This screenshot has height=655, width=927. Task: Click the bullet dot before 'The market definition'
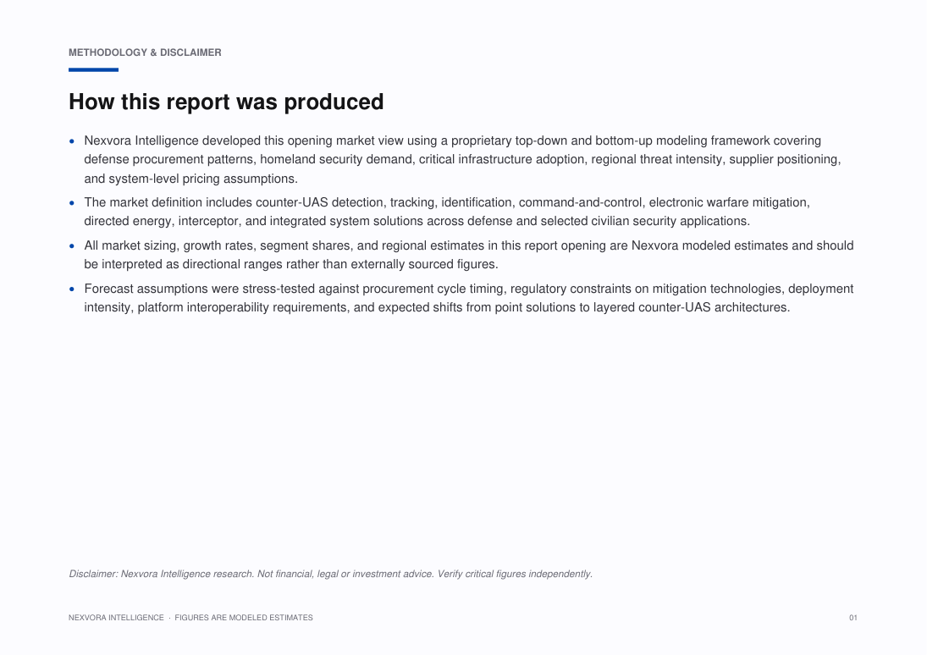coord(72,203)
